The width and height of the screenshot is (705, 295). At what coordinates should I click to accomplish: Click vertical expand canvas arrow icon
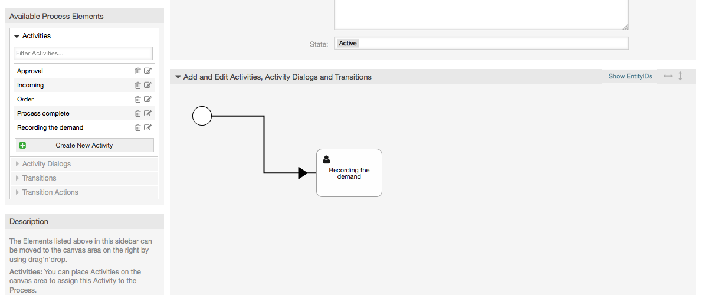pyautogui.click(x=680, y=76)
